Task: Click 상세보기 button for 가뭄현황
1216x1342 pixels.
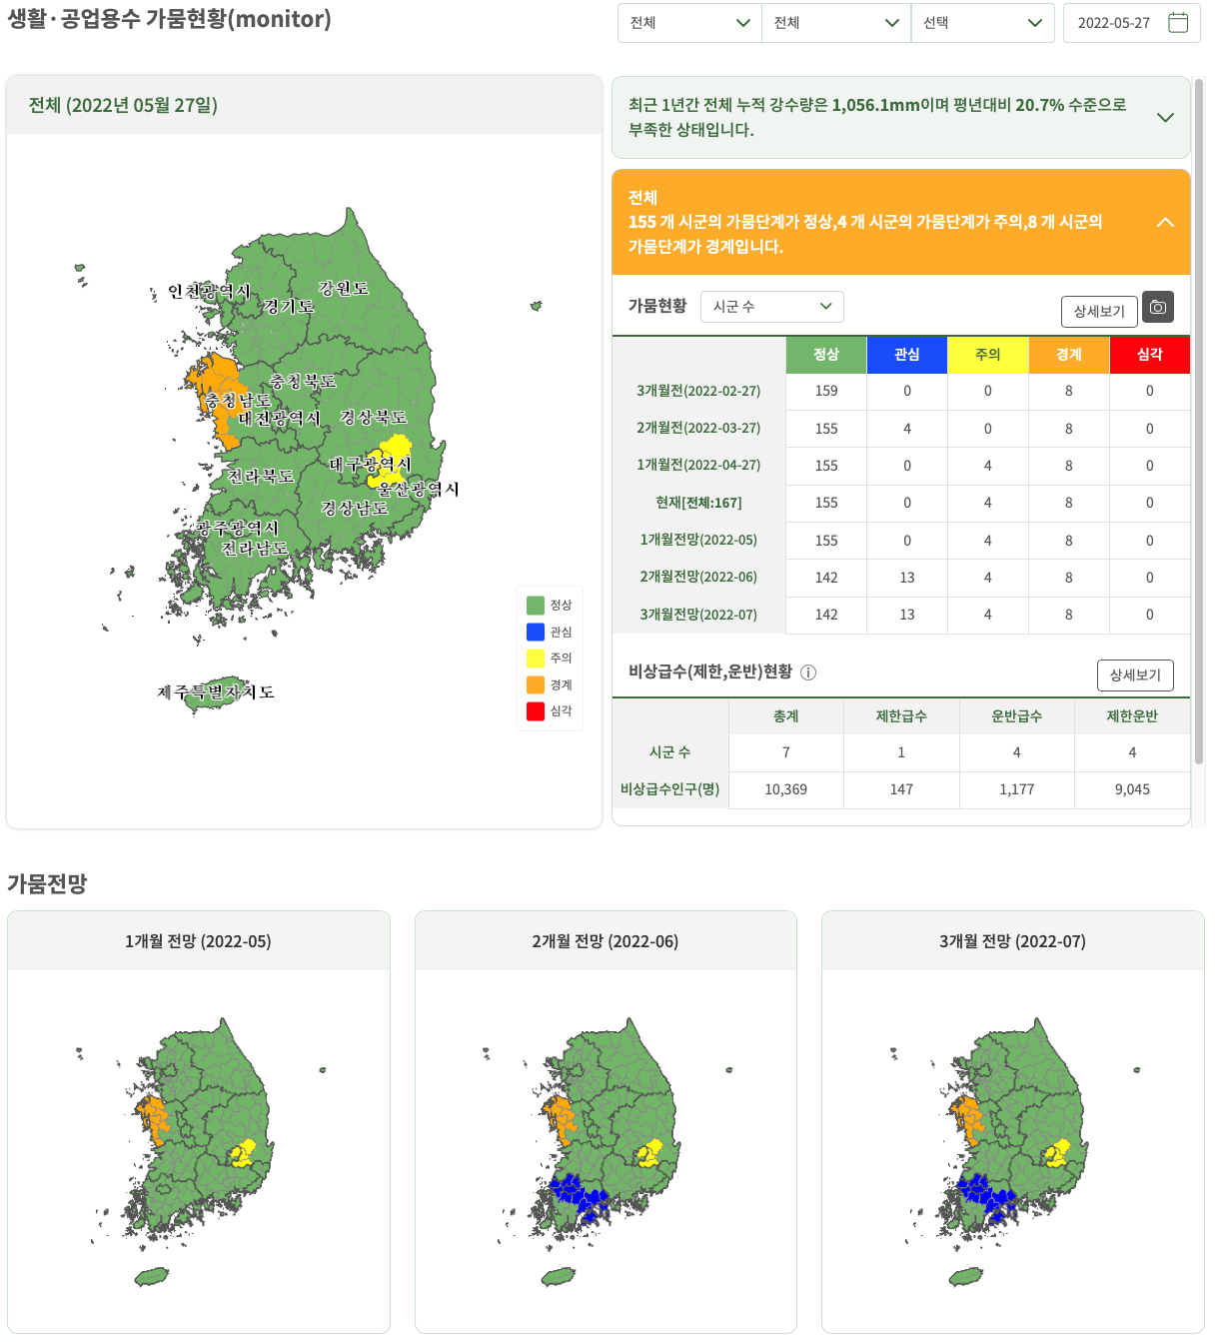Action: pos(1098,312)
